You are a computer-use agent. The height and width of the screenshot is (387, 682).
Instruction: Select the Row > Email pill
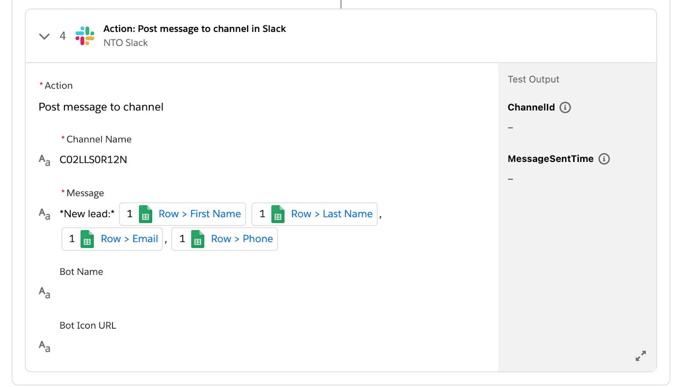112,239
